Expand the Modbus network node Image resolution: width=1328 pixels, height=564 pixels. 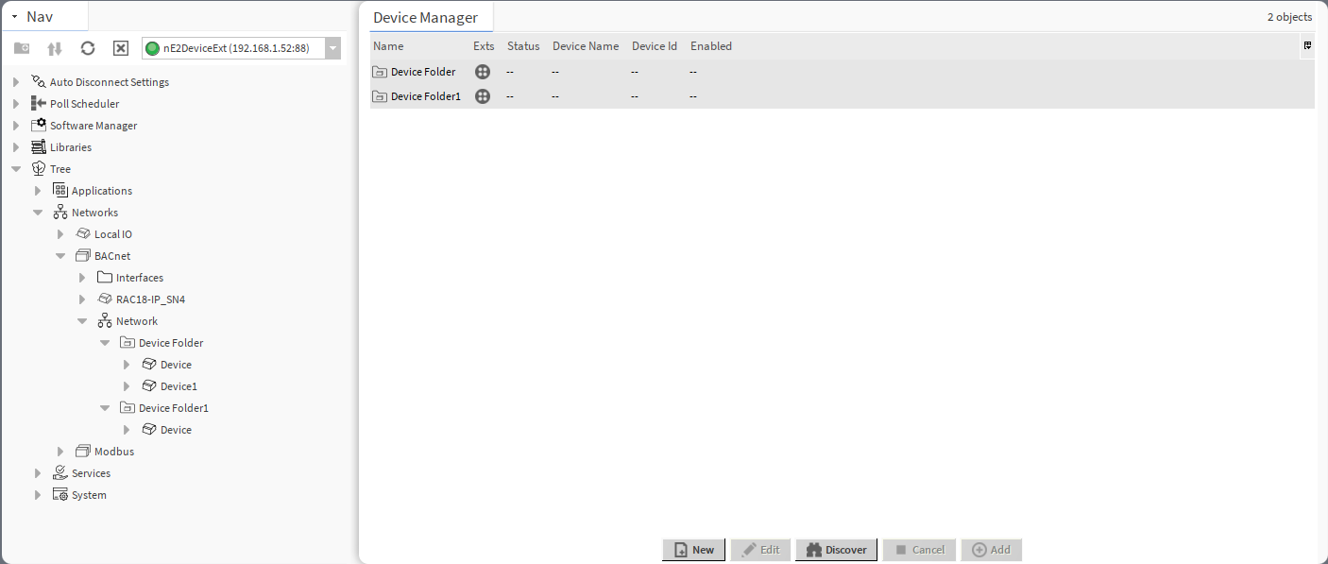point(60,452)
